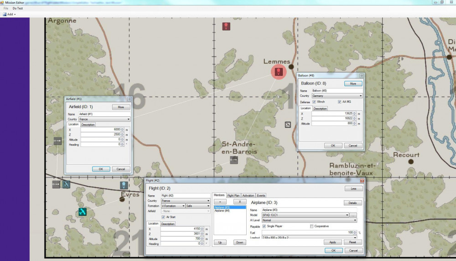Image resolution: width=456 pixels, height=261 pixels.
Task: Open the Do Test menu
Action: click(x=18, y=8)
